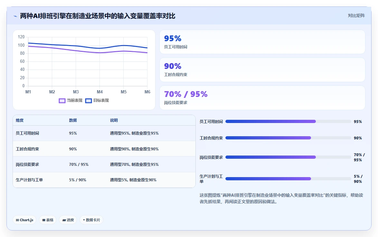Click the 表格 chip icon

click(44, 220)
